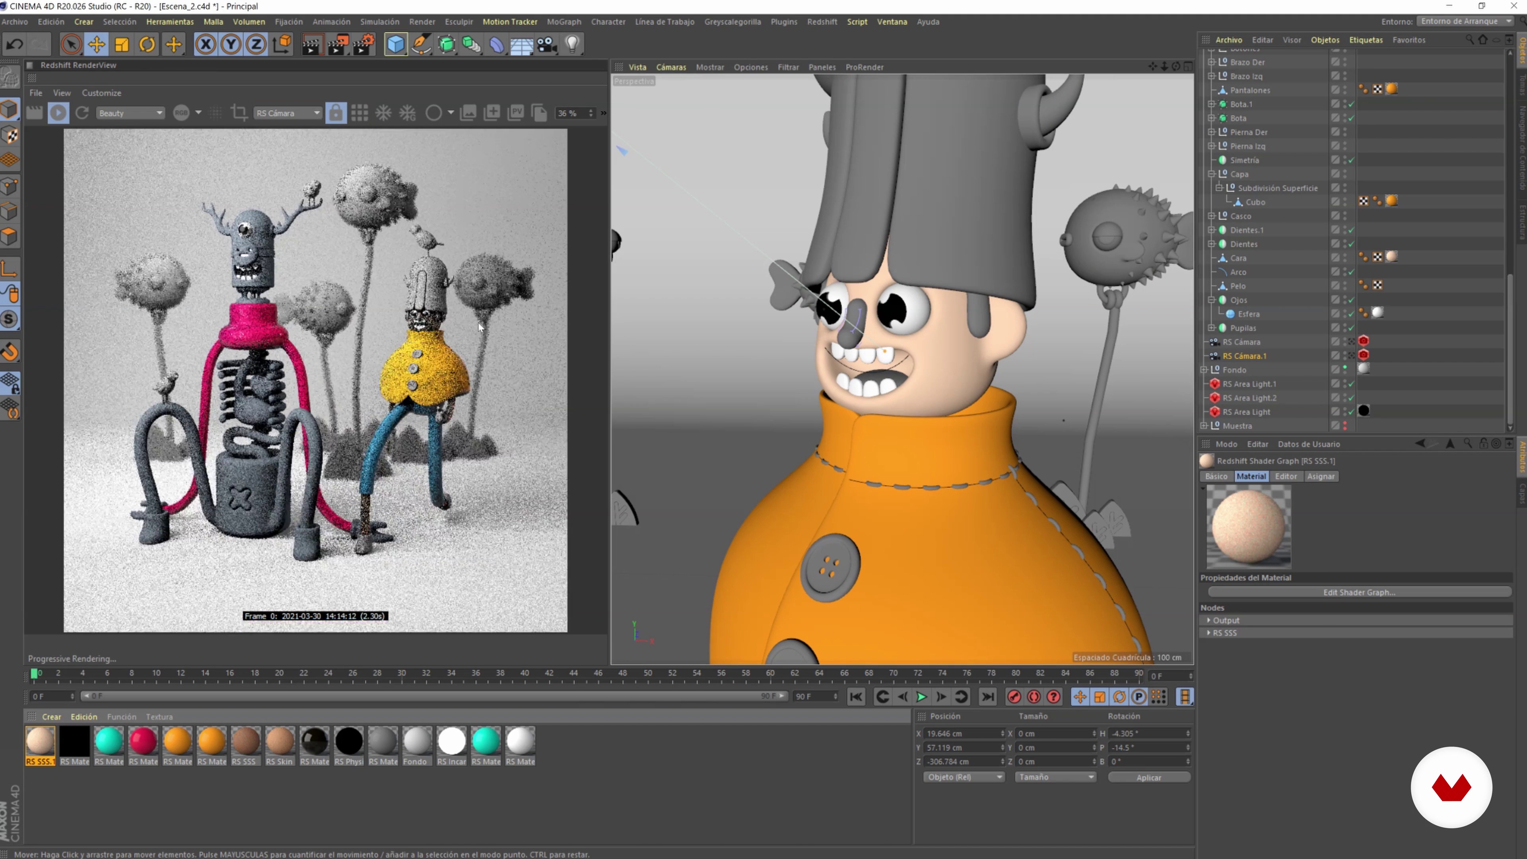
Task: Click the Aplicar button
Action: [1148, 777]
